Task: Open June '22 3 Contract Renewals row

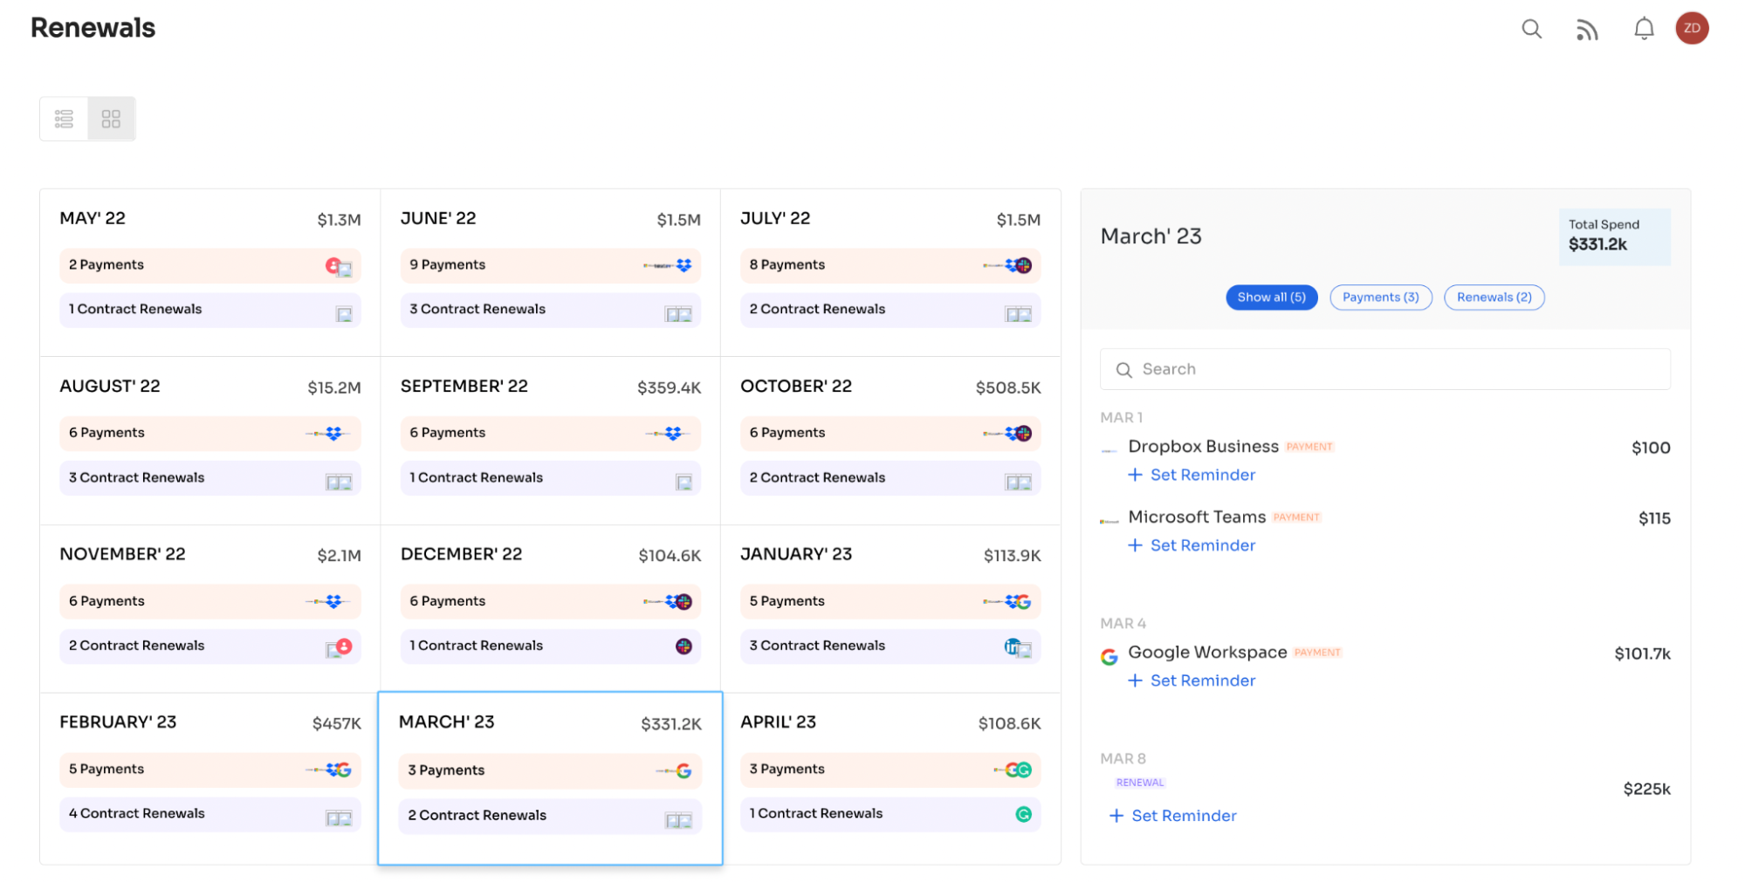Action: pyautogui.click(x=550, y=310)
